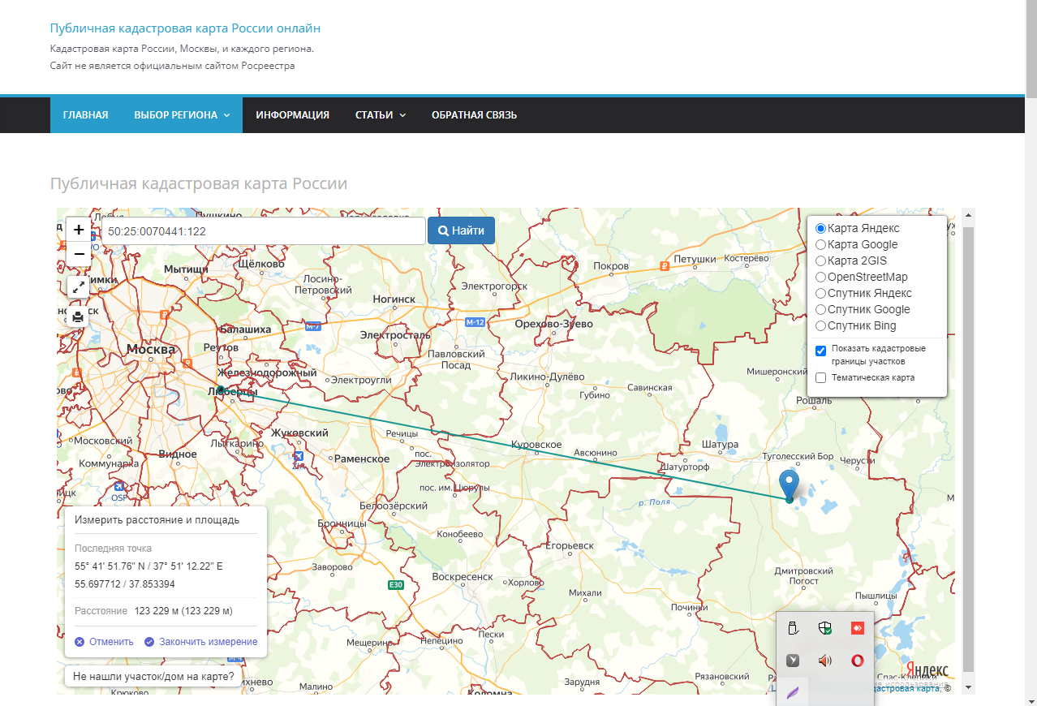This screenshot has width=1037, height=706.
Task: Zoom in the map with plus button
Action: (79, 230)
